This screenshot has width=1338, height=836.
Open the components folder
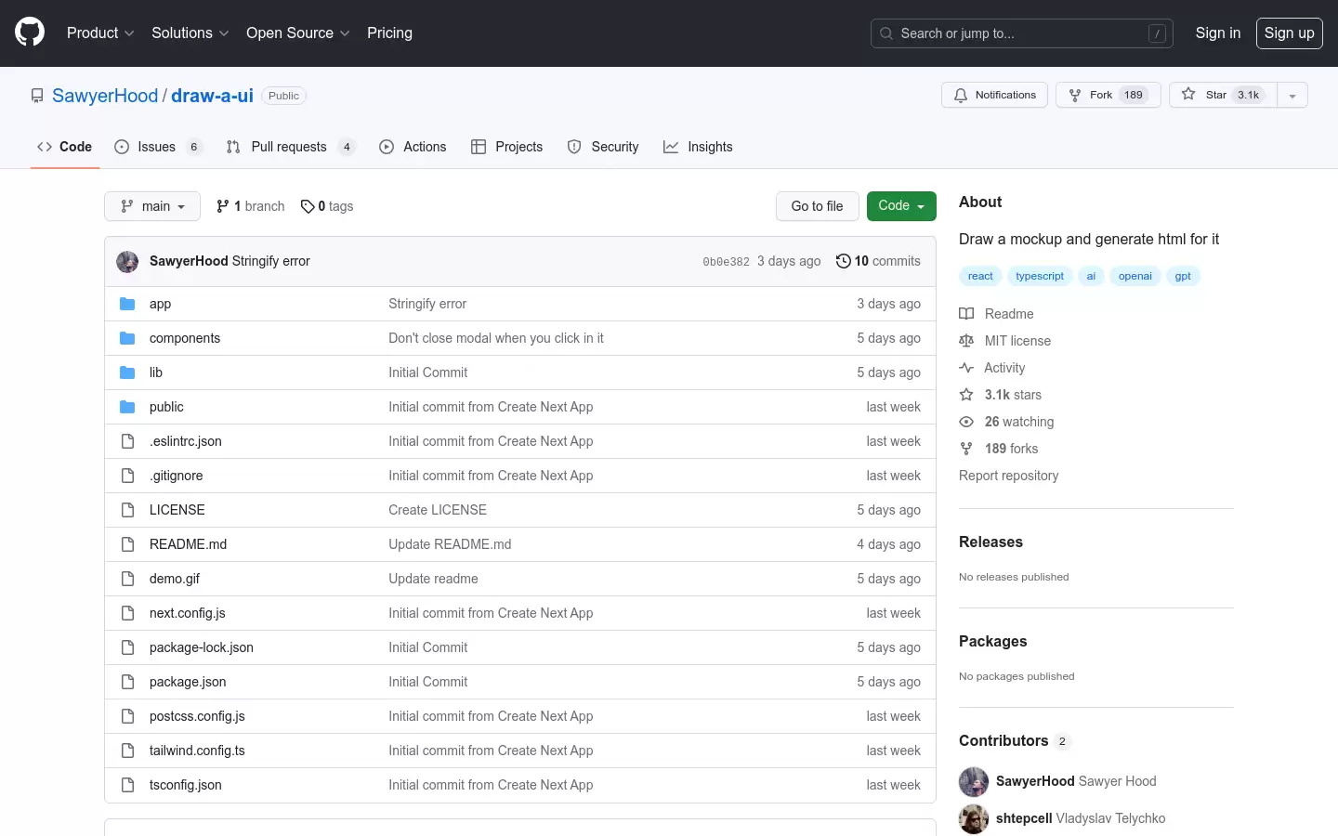185,338
